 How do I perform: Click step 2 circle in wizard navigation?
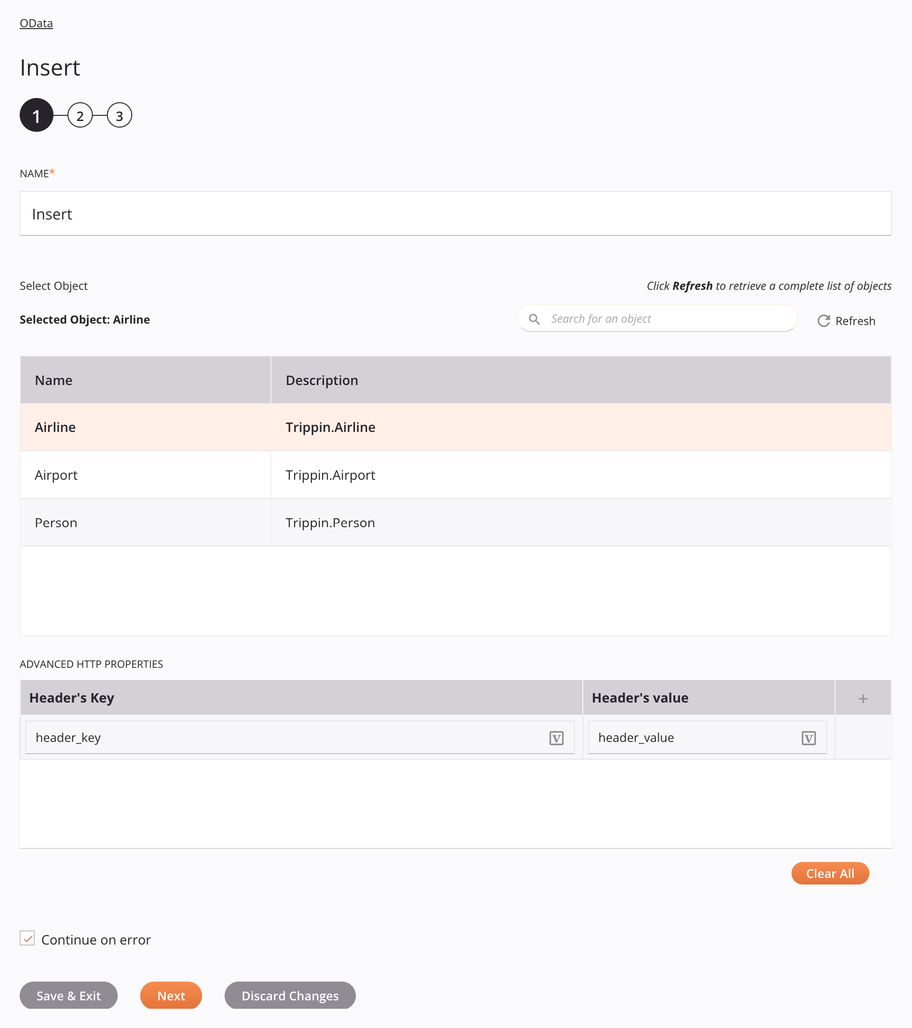(80, 115)
